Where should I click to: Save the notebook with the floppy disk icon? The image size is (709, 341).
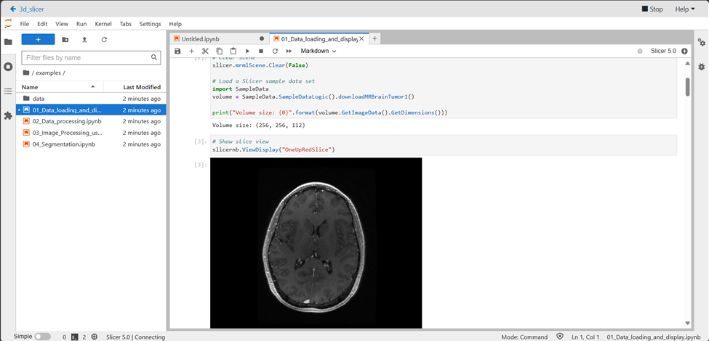pos(177,51)
